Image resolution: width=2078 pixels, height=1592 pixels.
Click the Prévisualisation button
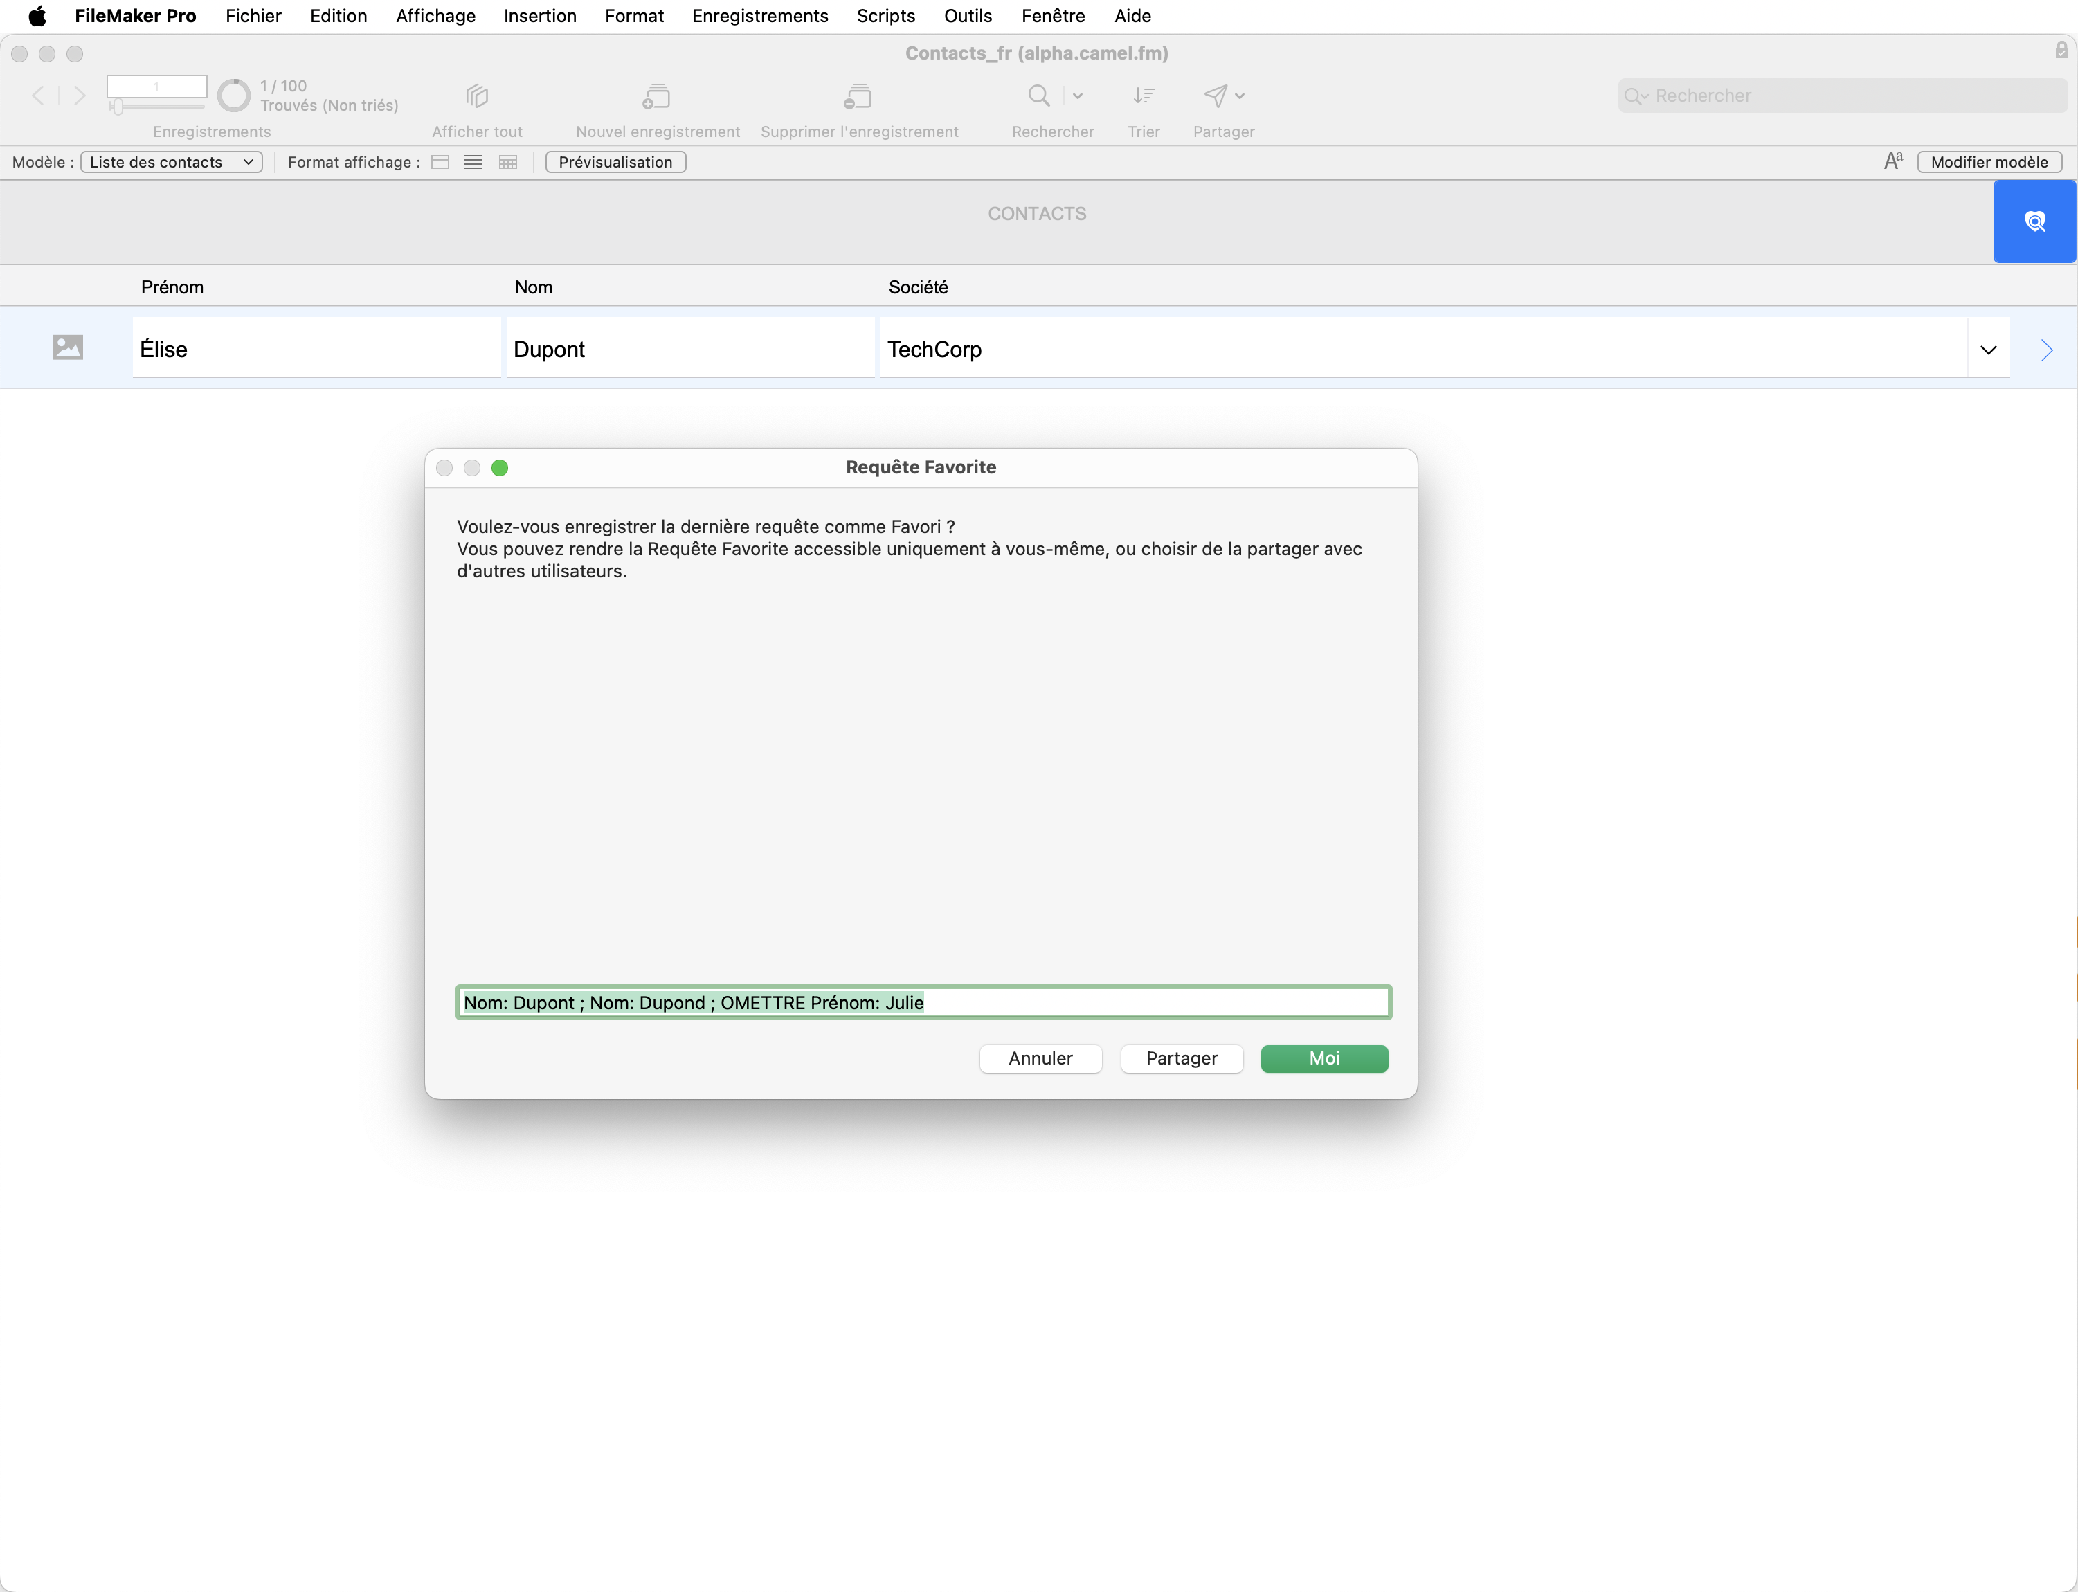616,162
